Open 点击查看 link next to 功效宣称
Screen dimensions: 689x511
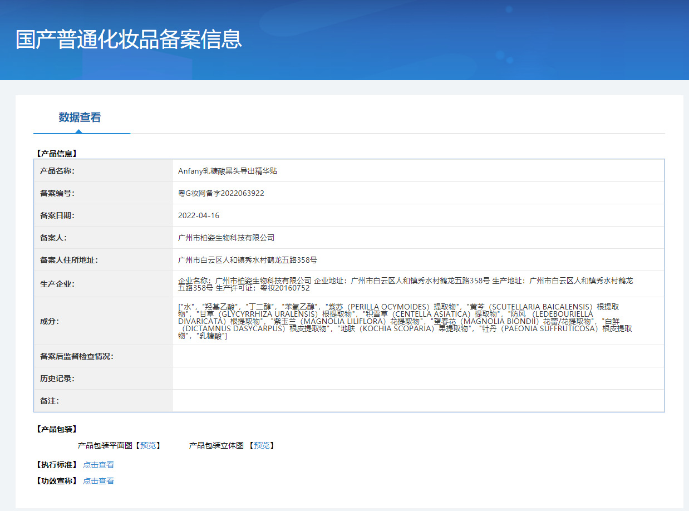(x=99, y=481)
